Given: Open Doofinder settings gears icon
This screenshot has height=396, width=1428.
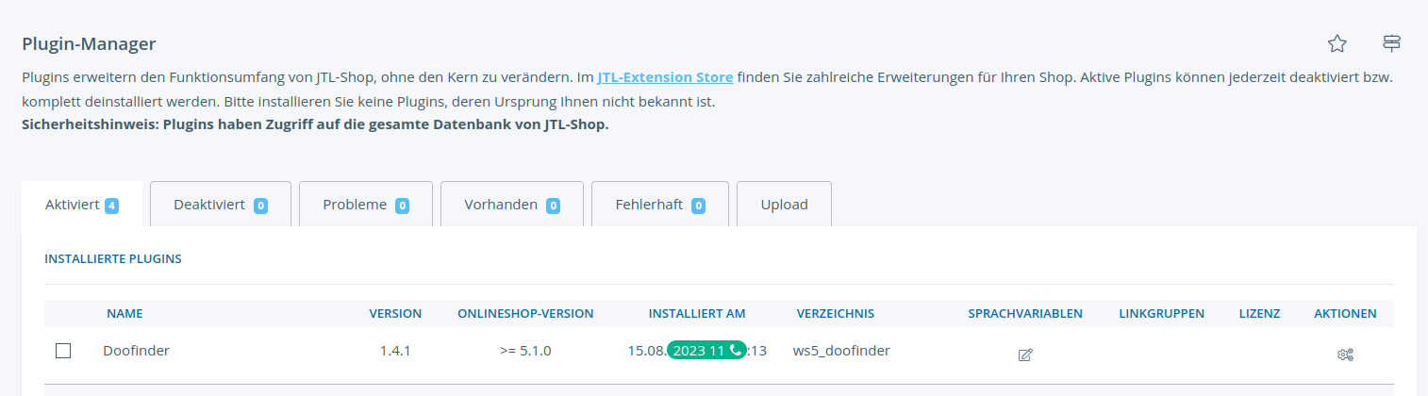Looking at the screenshot, I should [x=1345, y=355].
